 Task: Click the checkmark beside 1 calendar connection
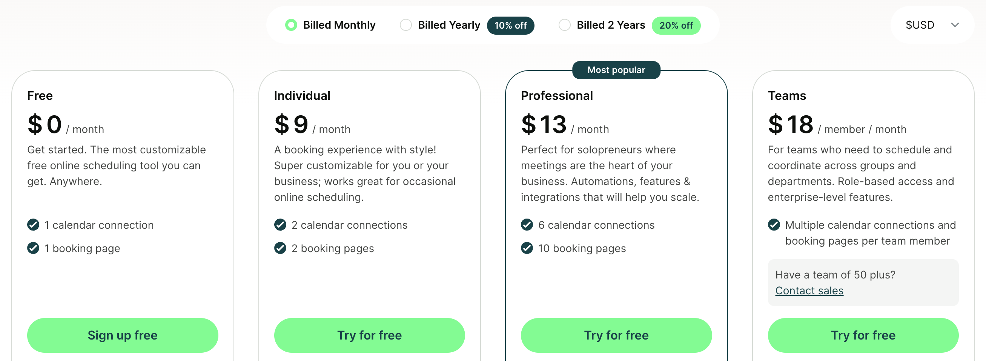pos(33,225)
